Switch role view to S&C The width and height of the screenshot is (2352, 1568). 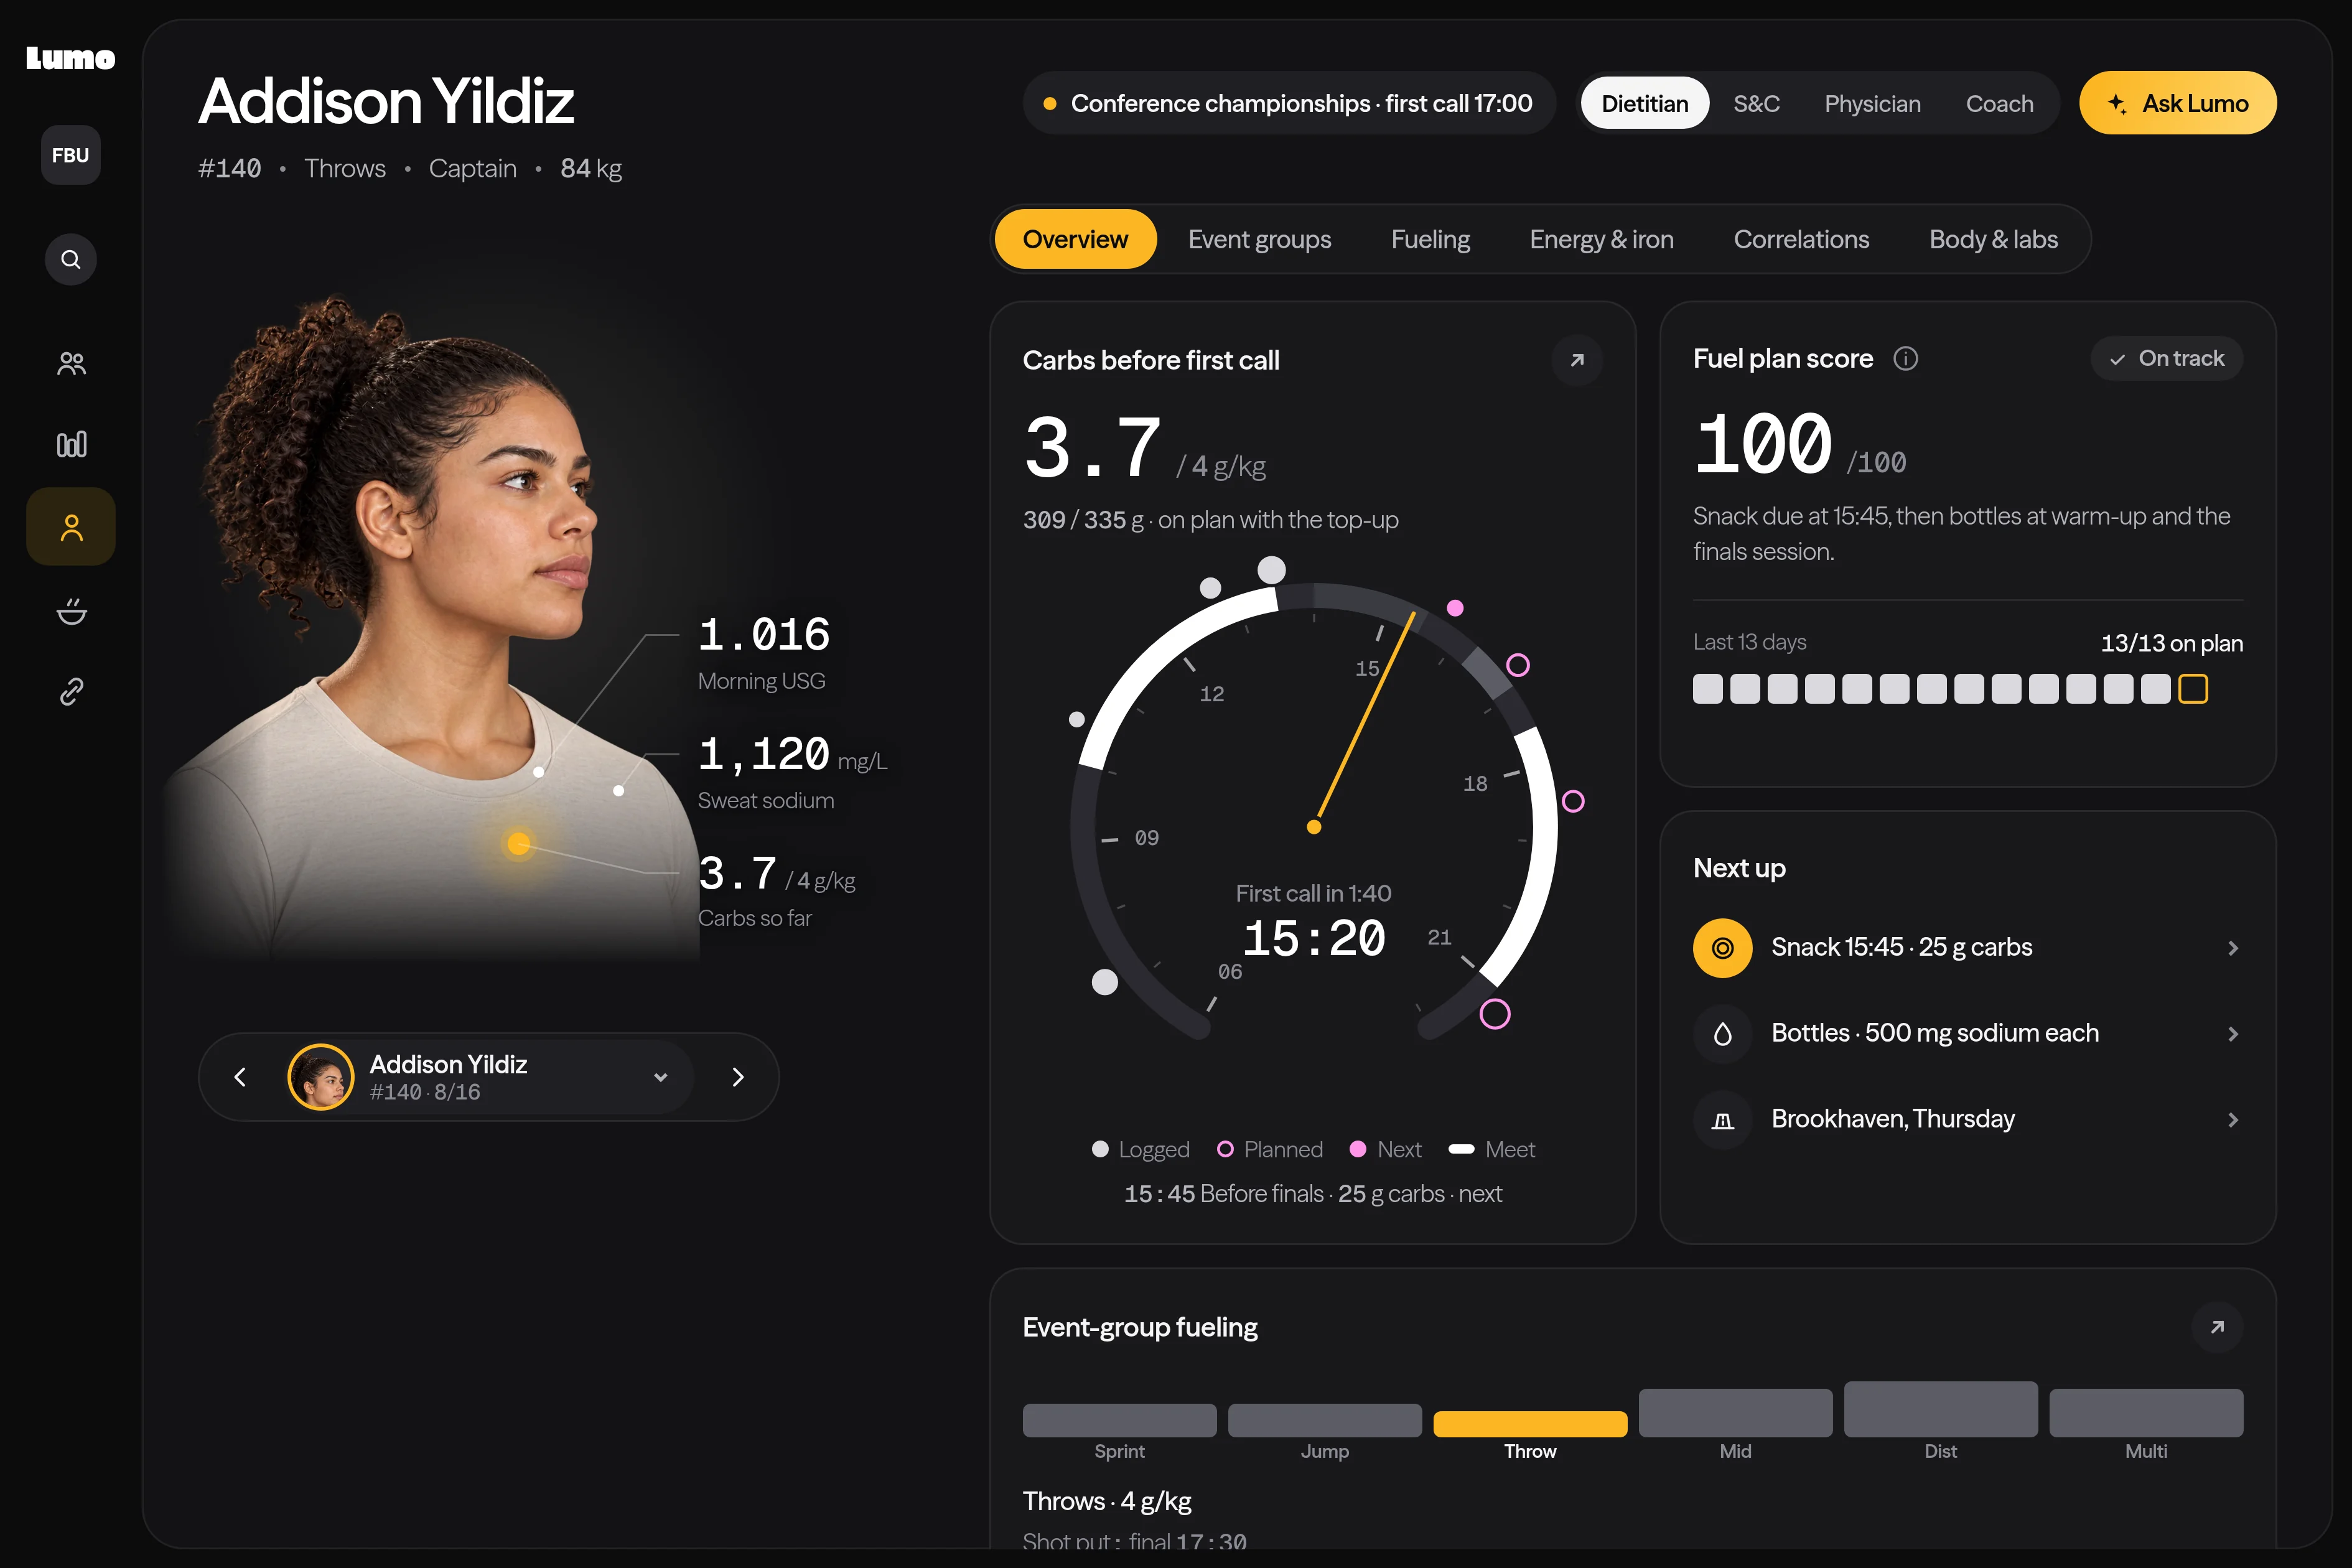pos(1756,103)
